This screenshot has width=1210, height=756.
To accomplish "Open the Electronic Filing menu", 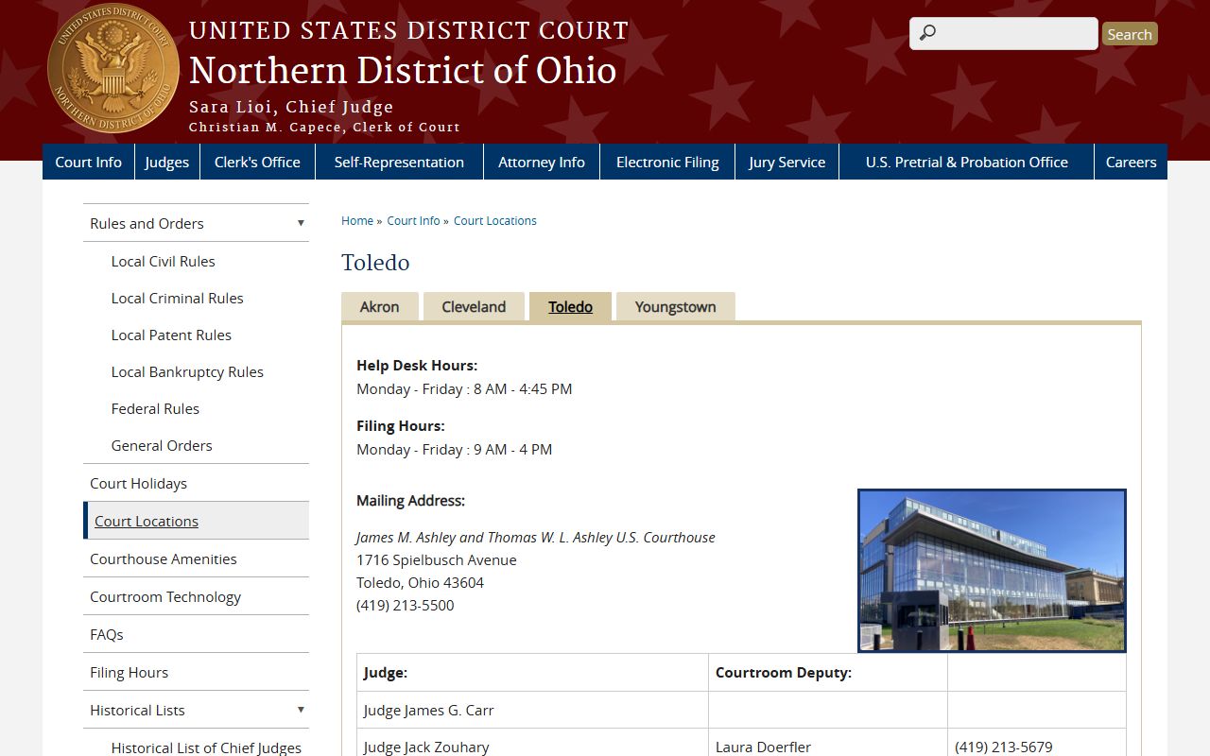I will [667, 162].
